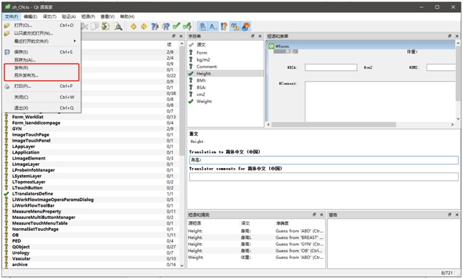Float the strings (字符串) panel
463x279 pixels.
coord(253,36)
